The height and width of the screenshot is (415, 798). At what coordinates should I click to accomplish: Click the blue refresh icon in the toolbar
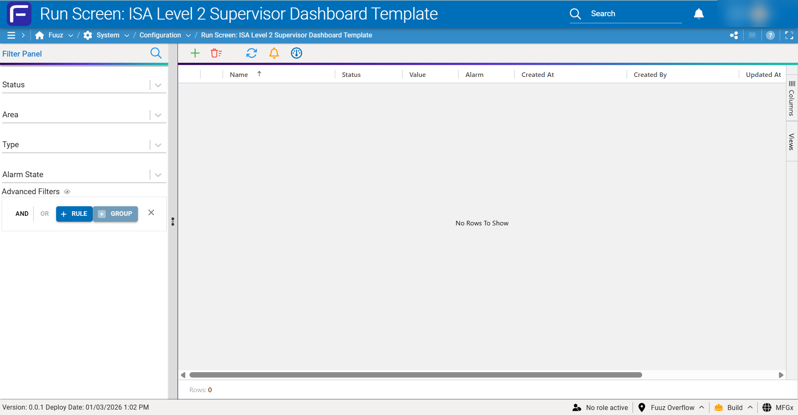click(251, 53)
